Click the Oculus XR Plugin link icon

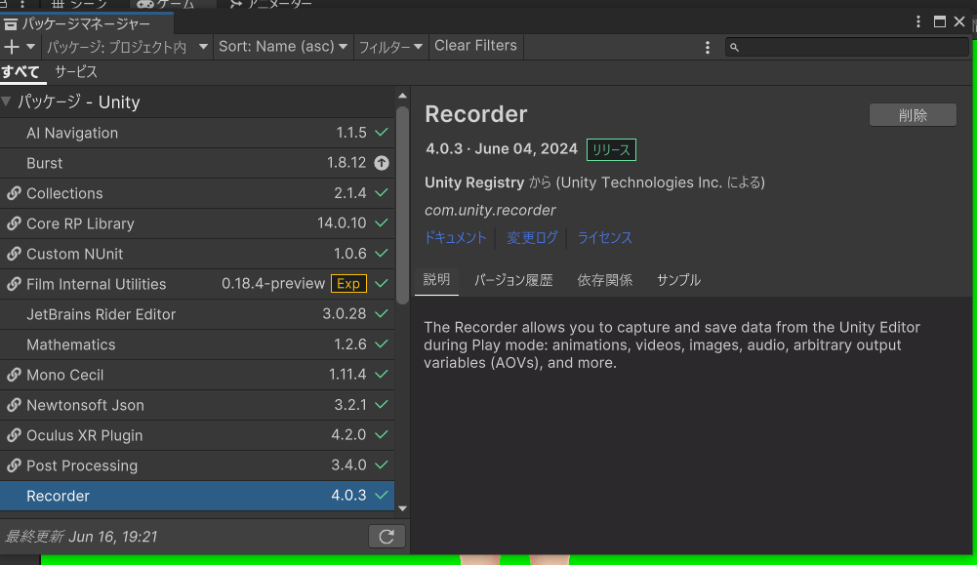coord(14,435)
